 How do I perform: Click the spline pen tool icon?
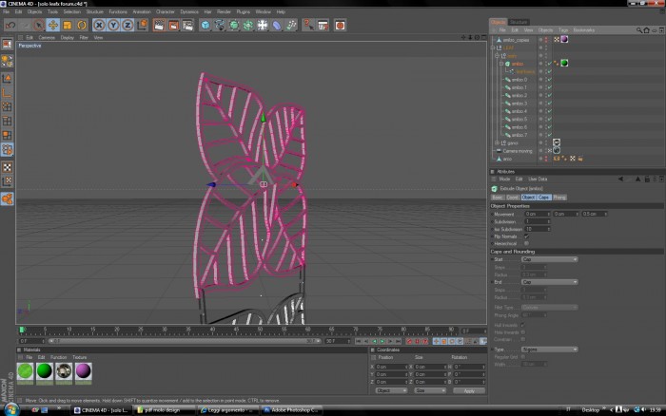220,25
